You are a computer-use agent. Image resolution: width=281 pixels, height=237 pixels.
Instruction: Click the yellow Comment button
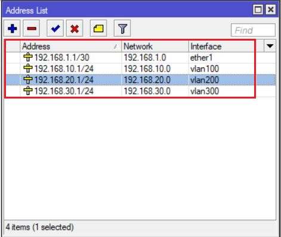[x=98, y=29]
